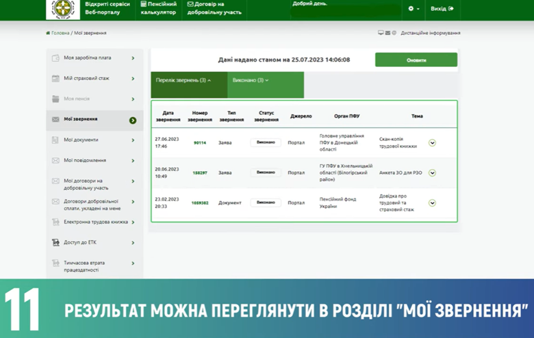Open request number 90114
Viewport: 534px width, 338px height.
pyautogui.click(x=199, y=143)
